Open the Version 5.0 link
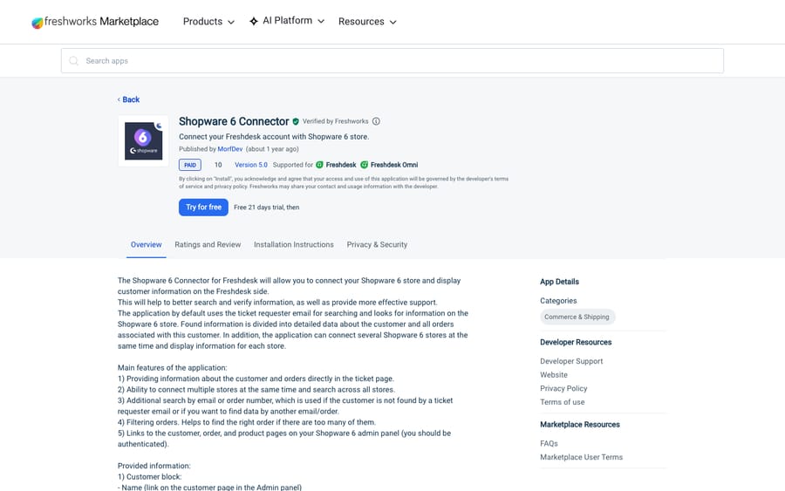This screenshot has height=491, width=785. point(251,165)
